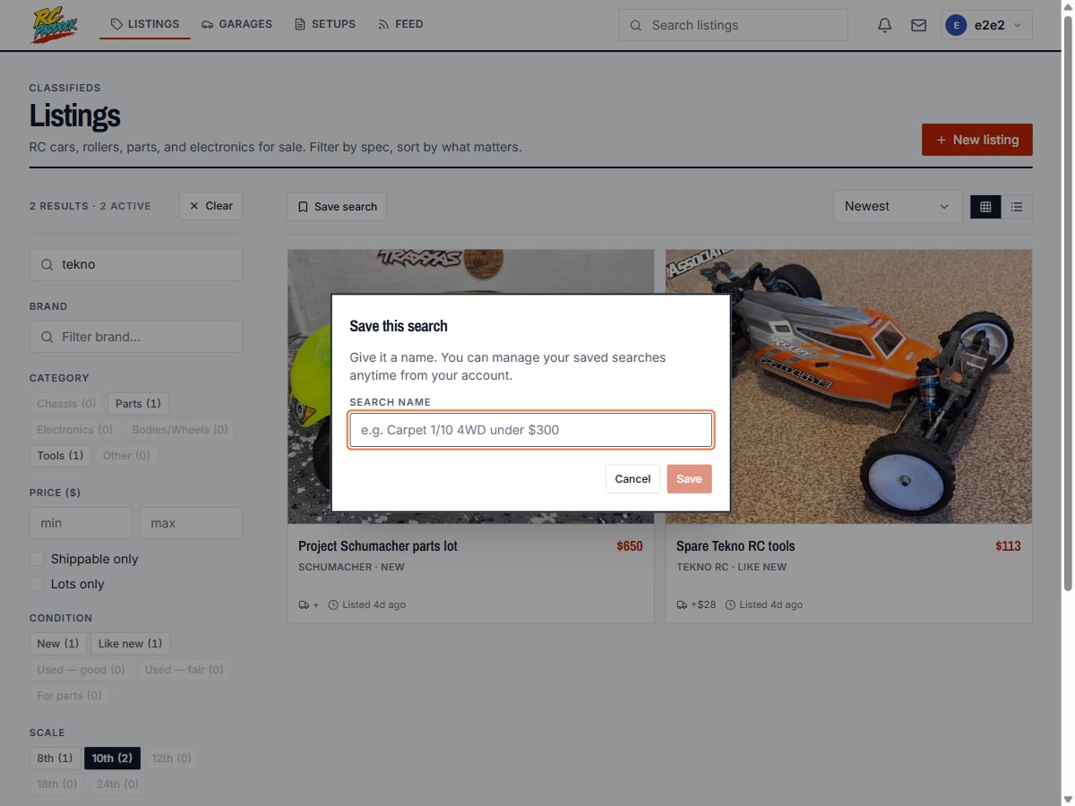Click the orange buggy listing photo

click(848, 386)
